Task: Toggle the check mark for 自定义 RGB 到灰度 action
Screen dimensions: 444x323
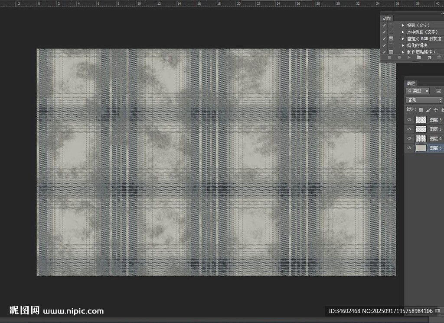Action: [x=384, y=38]
